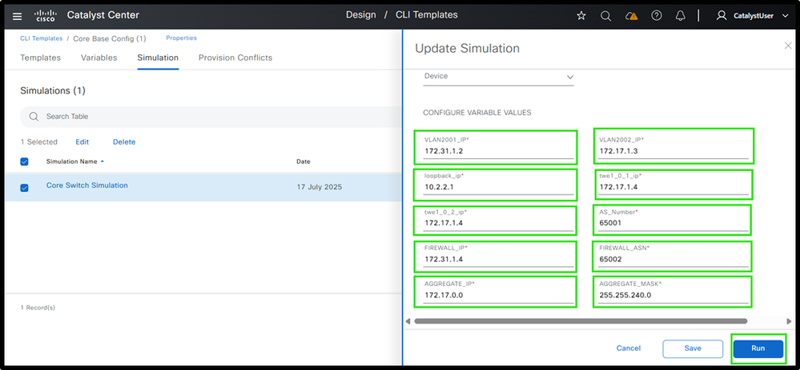Click the 17 July 2025 date cell
The image size is (800, 370).
pos(320,187)
